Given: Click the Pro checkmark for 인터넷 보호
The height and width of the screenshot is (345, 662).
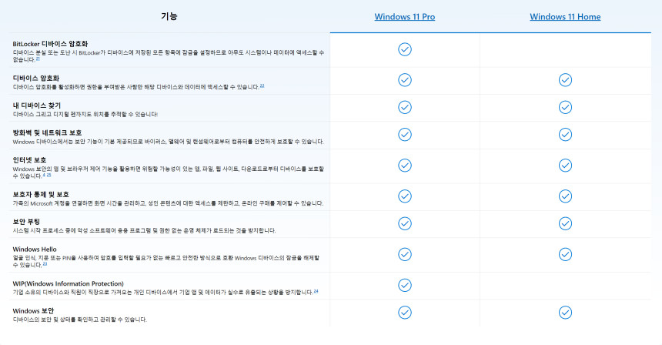Looking at the screenshot, I should (x=405, y=165).
